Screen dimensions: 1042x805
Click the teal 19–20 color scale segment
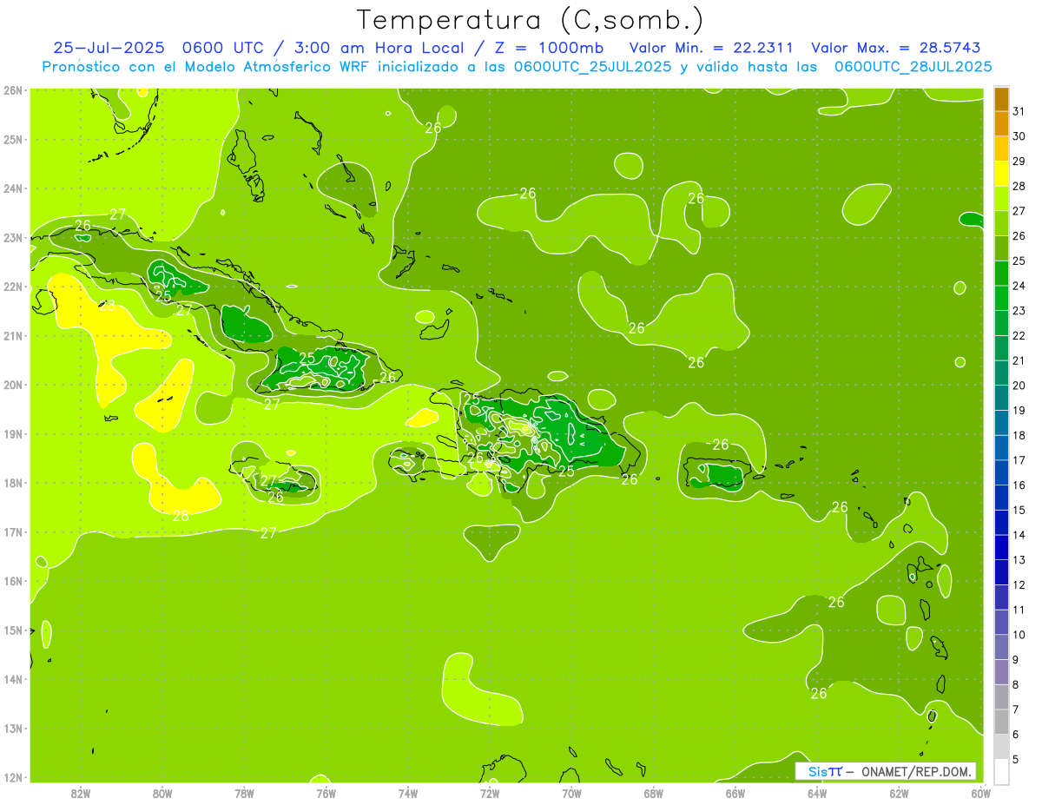[x=1001, y=397]
